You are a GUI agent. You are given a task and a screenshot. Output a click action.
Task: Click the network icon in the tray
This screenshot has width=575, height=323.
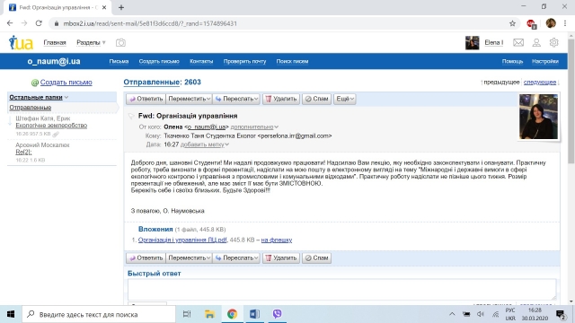[x=495, y=314]
